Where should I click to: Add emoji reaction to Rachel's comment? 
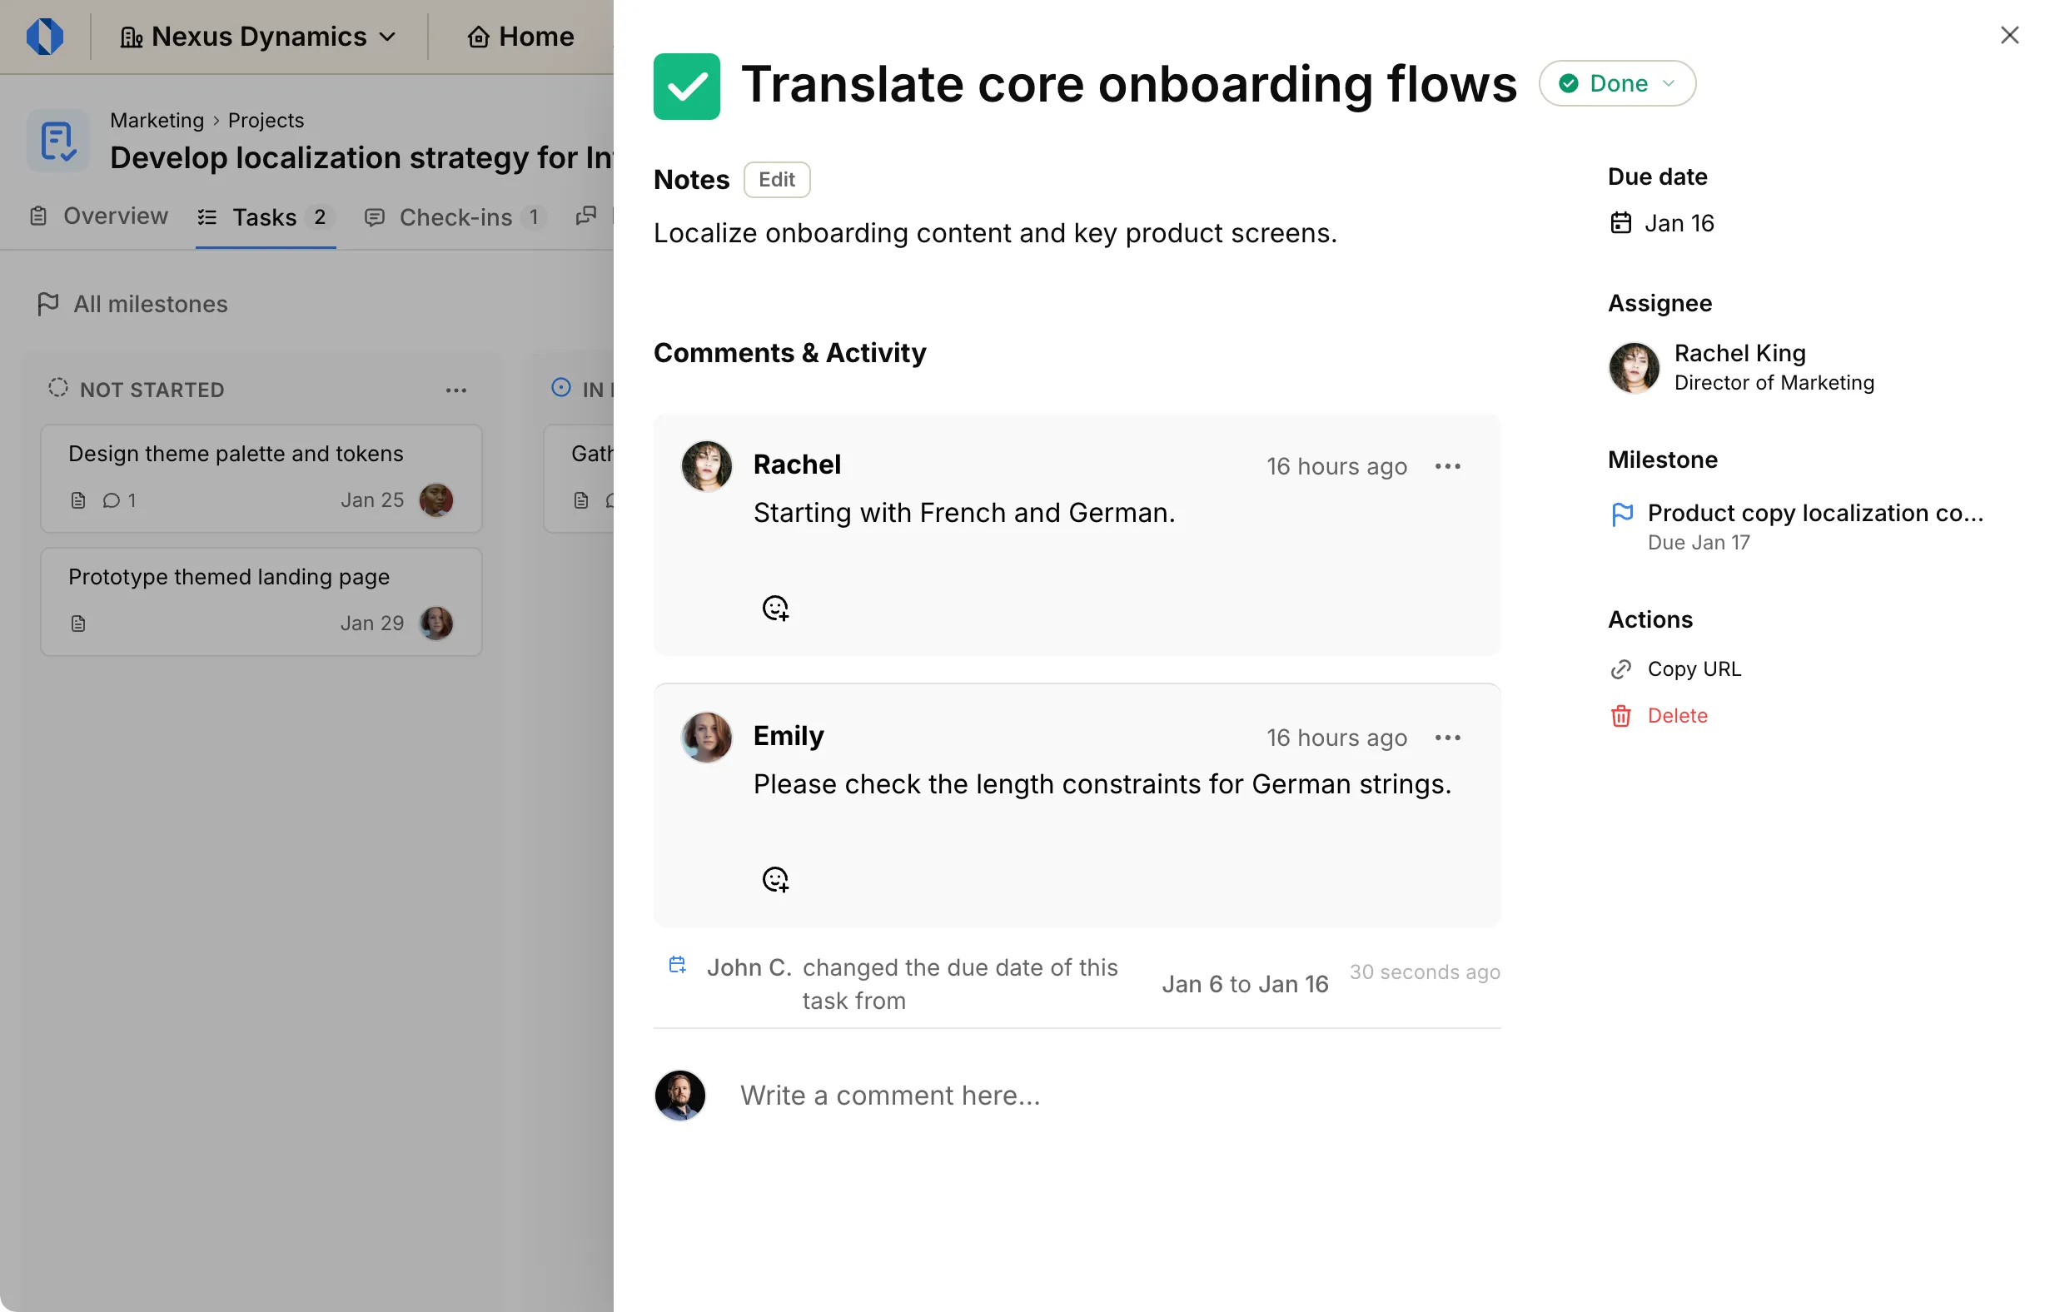775,608
